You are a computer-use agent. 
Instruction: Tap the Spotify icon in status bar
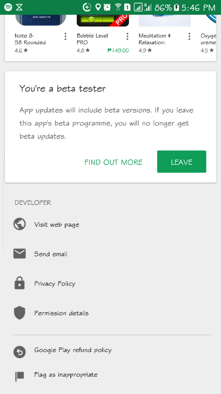point(8,7)
